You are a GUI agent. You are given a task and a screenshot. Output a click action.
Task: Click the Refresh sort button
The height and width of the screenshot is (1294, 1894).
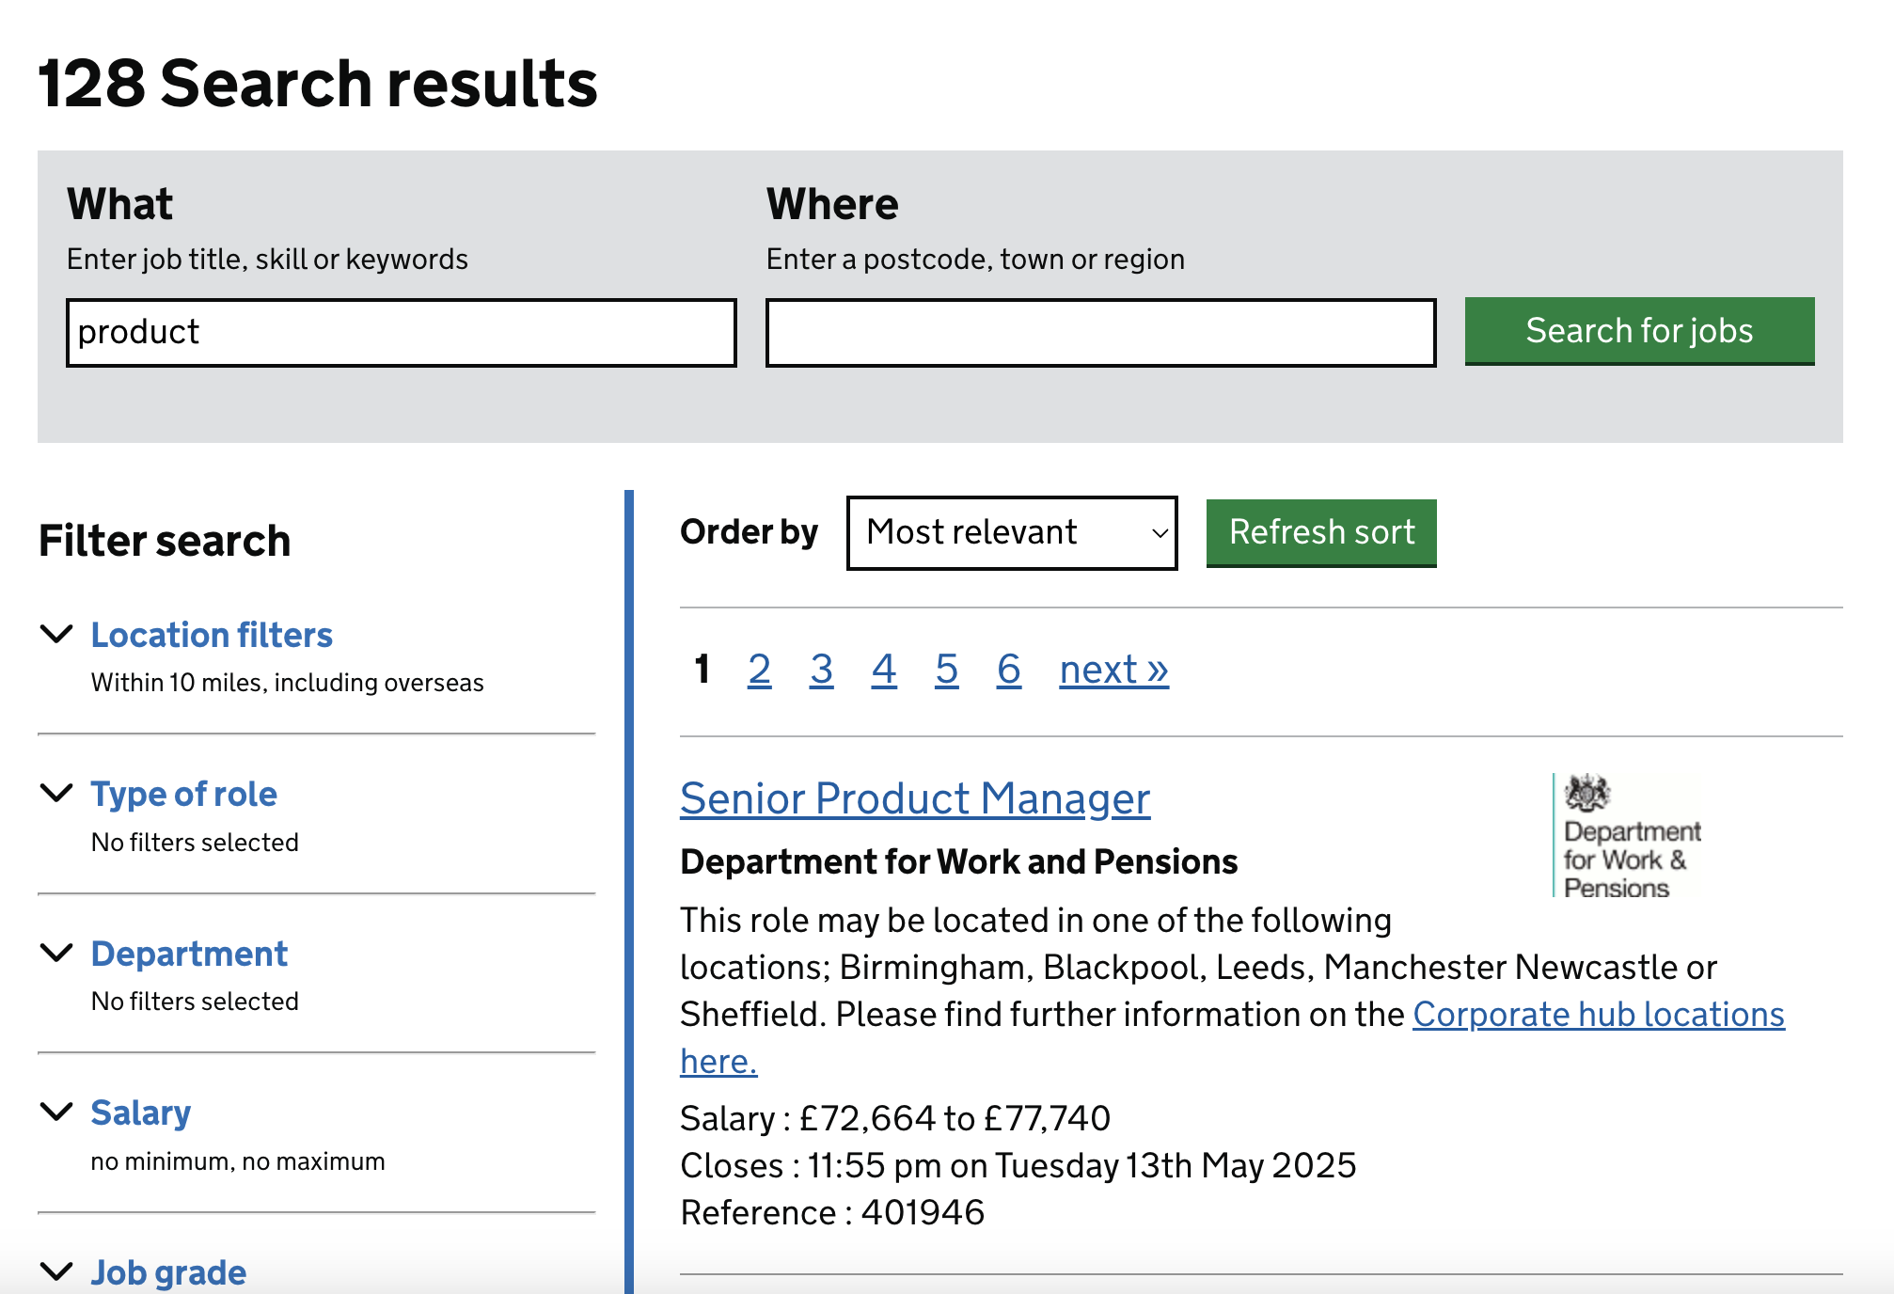click(x=1320, y=533)
